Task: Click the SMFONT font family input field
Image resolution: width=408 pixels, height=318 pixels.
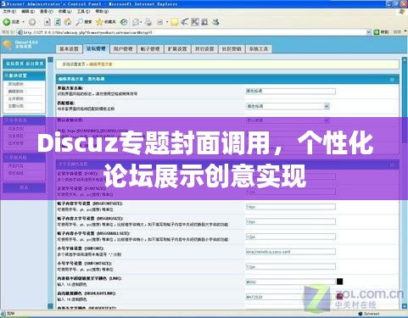Action: pyautogui.click(x=291, y=252)
